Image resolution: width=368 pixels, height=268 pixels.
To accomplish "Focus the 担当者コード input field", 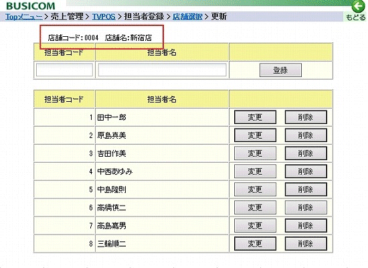I will point(64,70).
